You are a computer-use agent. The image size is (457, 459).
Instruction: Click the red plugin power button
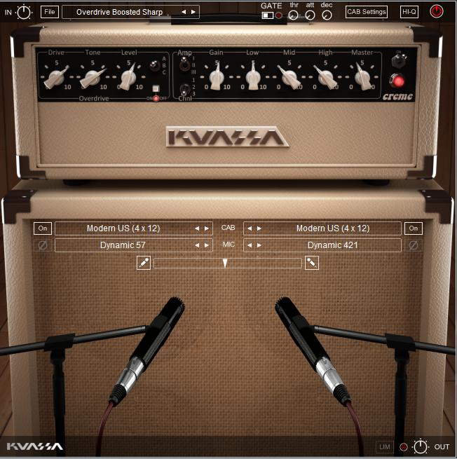coord(436,12)
